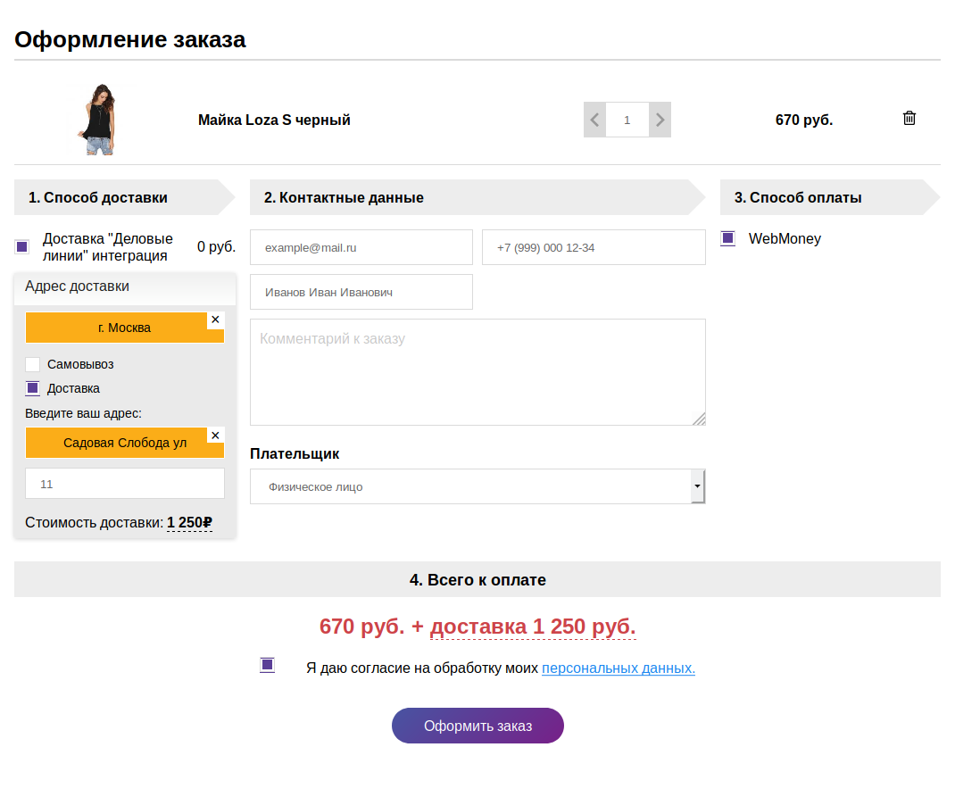Select WebMoney payment method

pos(728,238)
